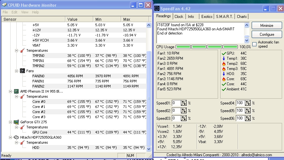Click the HWMonitor title bar icon

pyautogui.click(x=4, y=5)
